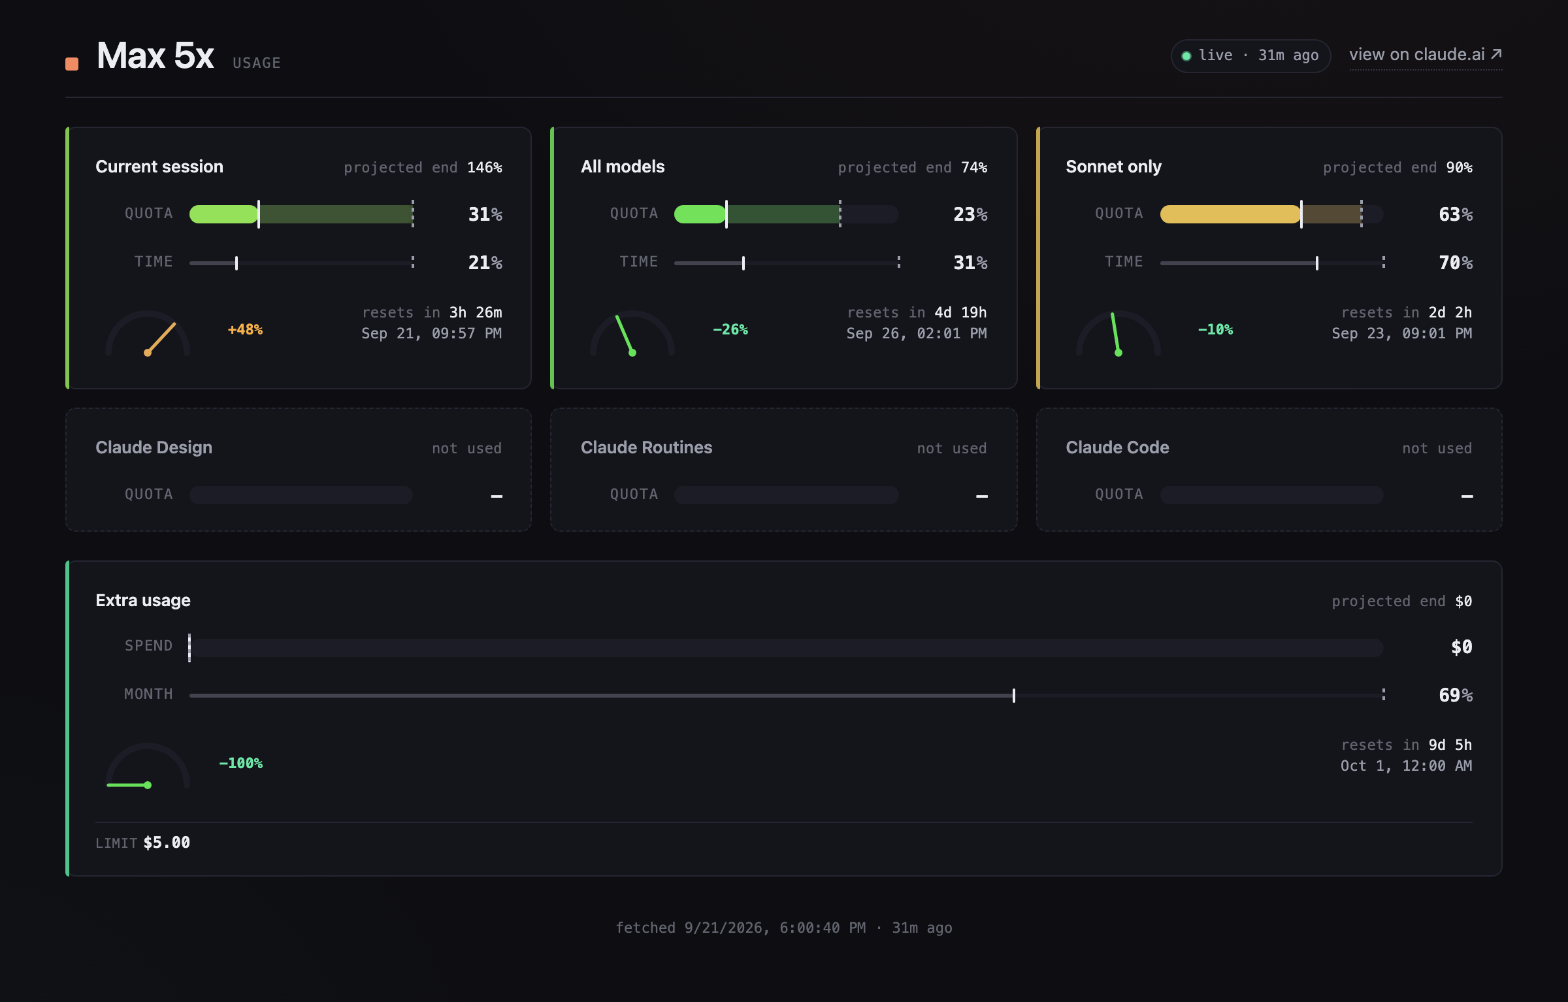Image resolution: width=1568 pixels, height=1002 pixels.
Task: Click the Sonnet only time track
Action: tap(1272, 263)
